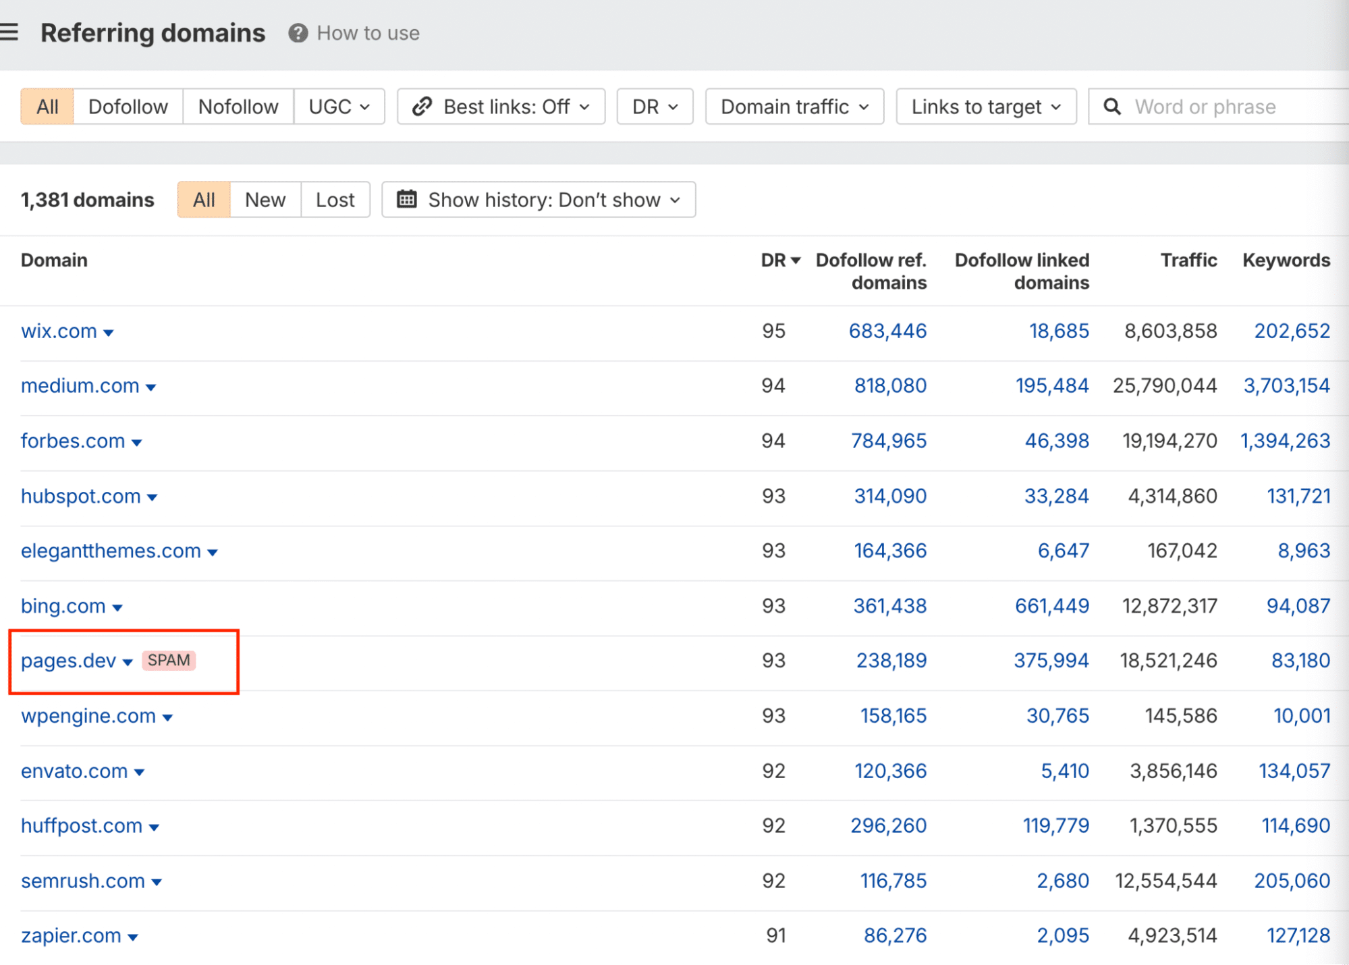This screenshot has width=1349, height=965.
Task: Open the UGC dropdown
Action: coord(339,107)
